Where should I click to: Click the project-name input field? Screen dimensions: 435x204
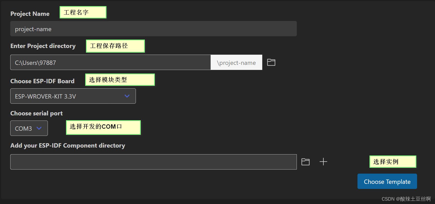pos(154,29)
